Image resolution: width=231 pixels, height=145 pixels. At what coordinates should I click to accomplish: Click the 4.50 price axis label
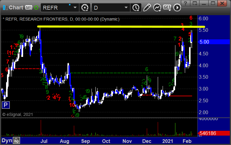coord(203,54)
